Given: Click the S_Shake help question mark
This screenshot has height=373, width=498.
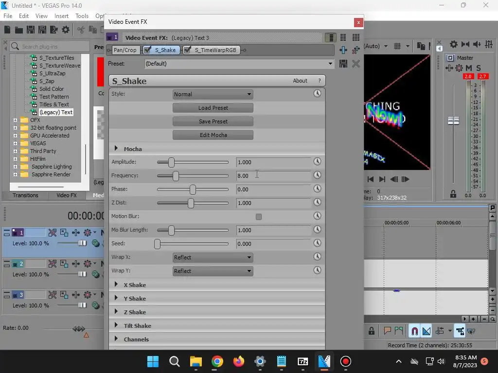Looking at the screenshot, I should (320, 81).
